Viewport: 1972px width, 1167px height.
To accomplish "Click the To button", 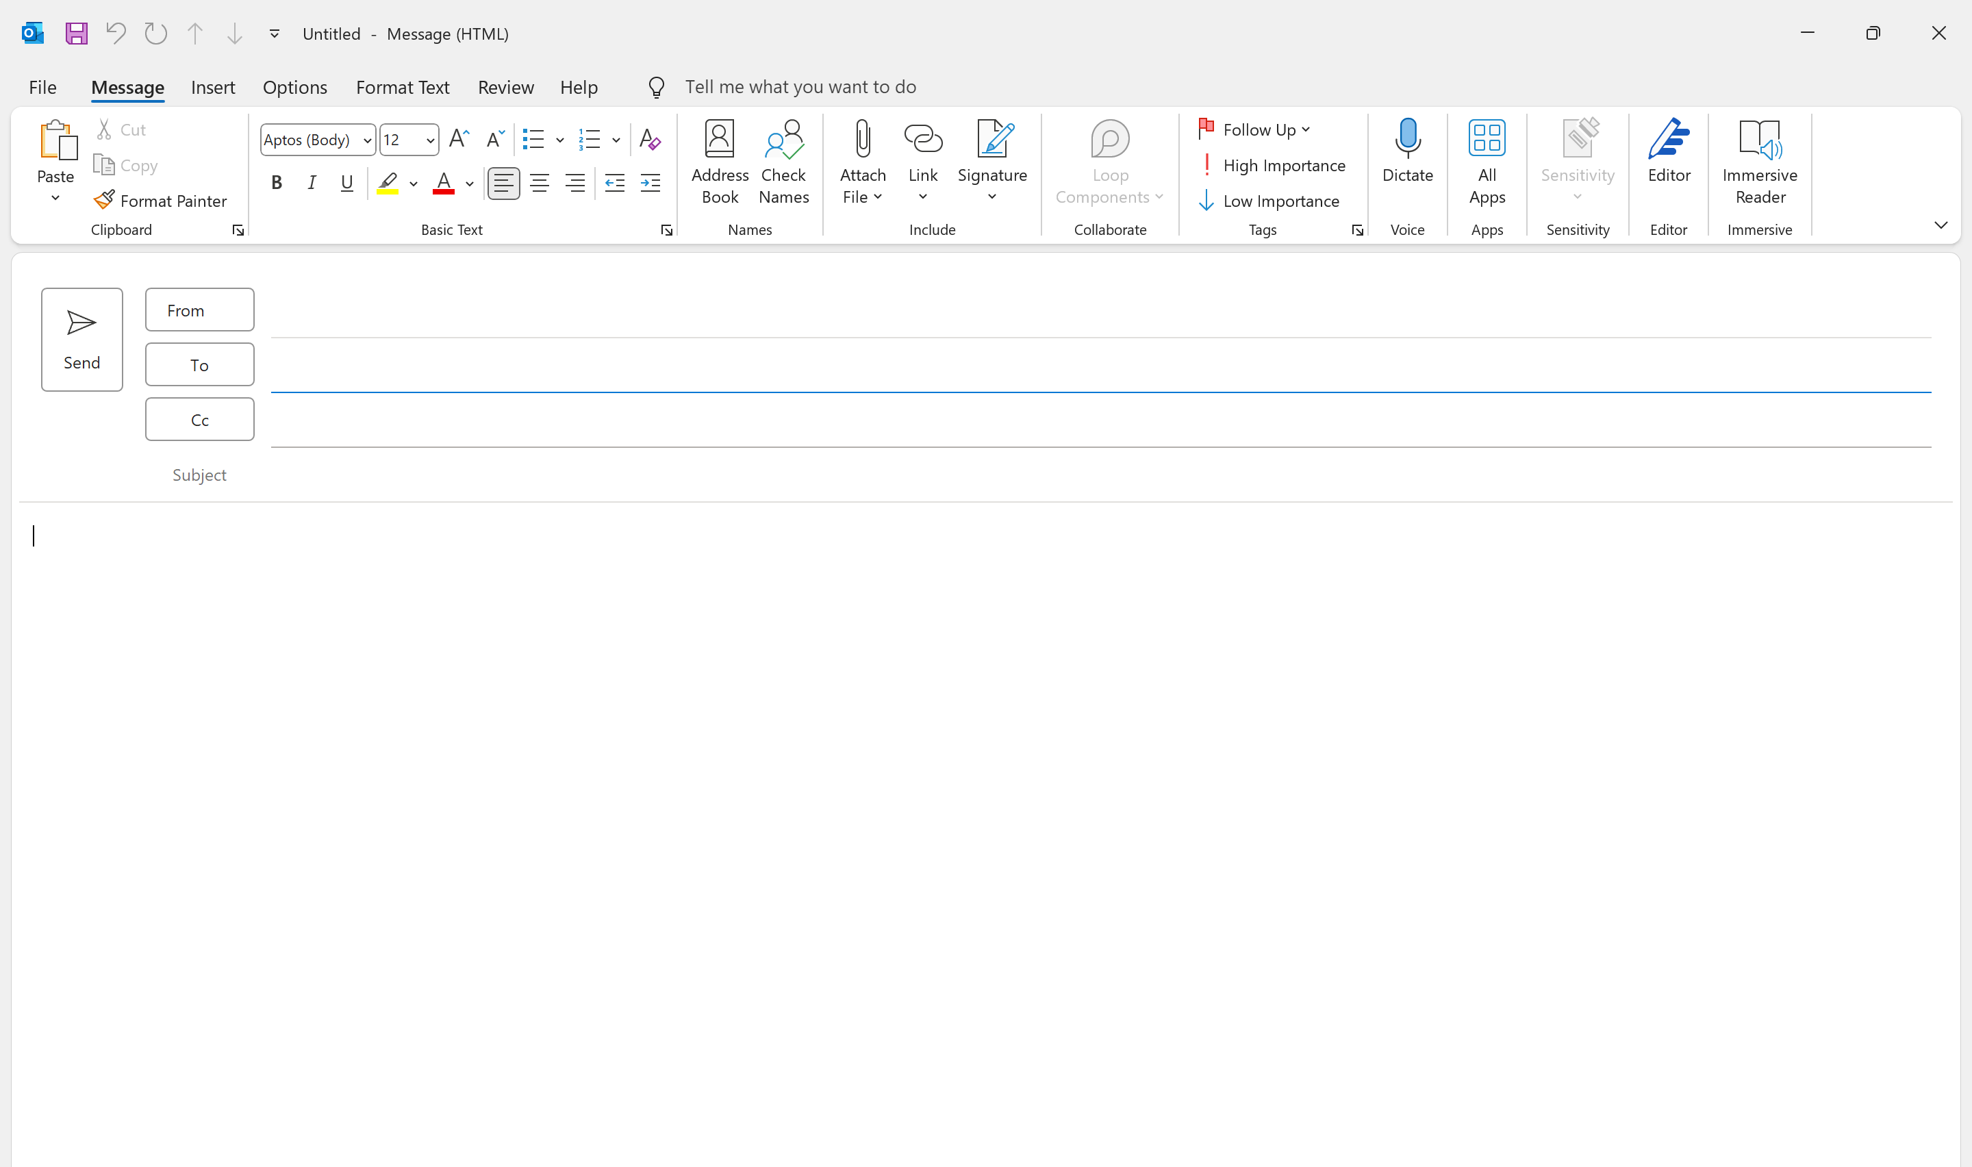I will (x=200, y=365).
